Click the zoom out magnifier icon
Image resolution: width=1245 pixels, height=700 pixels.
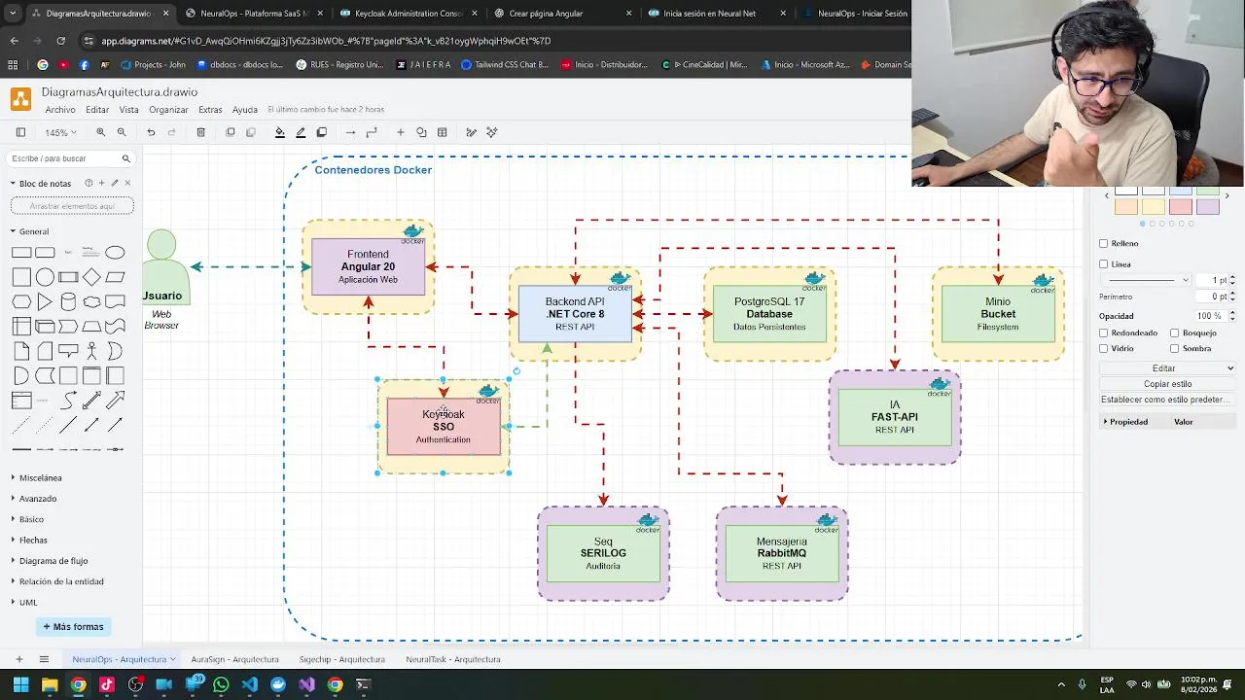coord(122,132)
